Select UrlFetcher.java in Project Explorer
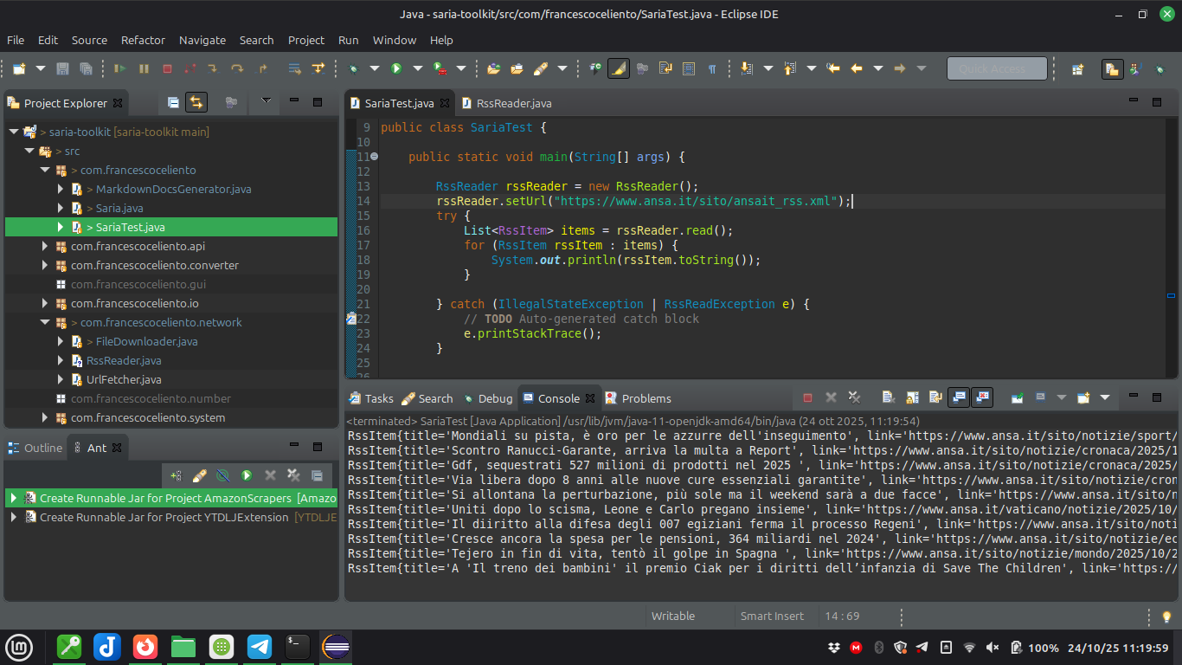 pos(123,380)
